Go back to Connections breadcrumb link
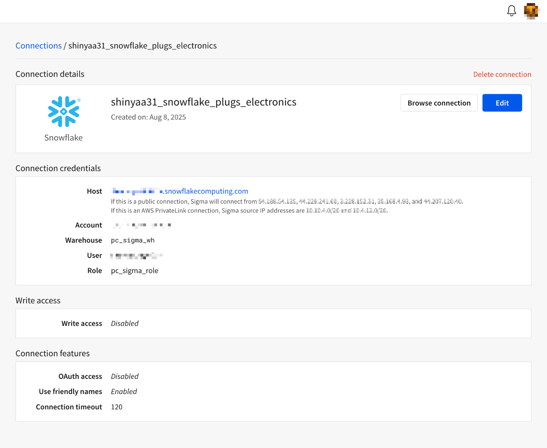 (39, 46)
